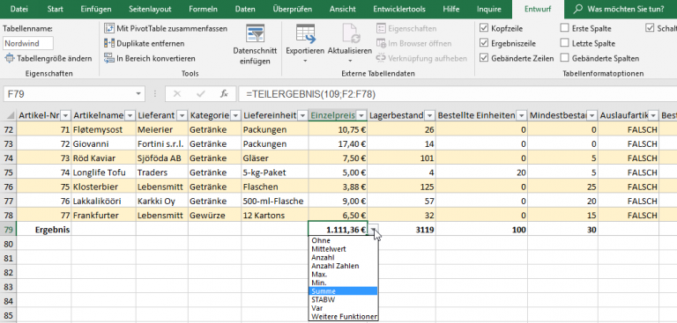Insert a Datenschnitt slicer
The width and height of the screenshot is (677, 323).
click(x=255, y=44)
